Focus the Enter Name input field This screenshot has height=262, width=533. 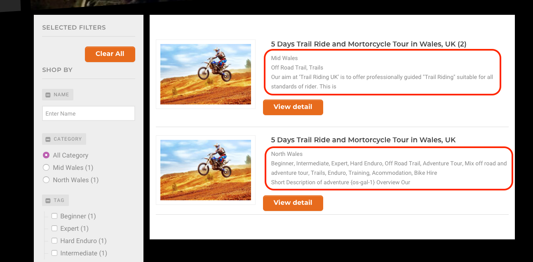pos(89,114)
